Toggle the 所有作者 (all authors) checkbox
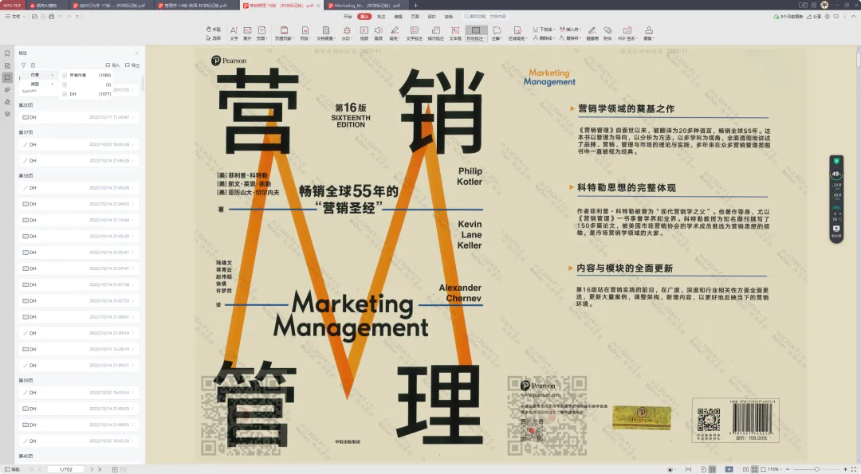The width and height of the screenshot is (861, 474). point(65,75)
